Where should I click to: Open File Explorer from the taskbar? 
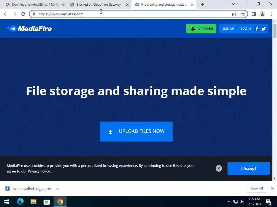[33, 202]
